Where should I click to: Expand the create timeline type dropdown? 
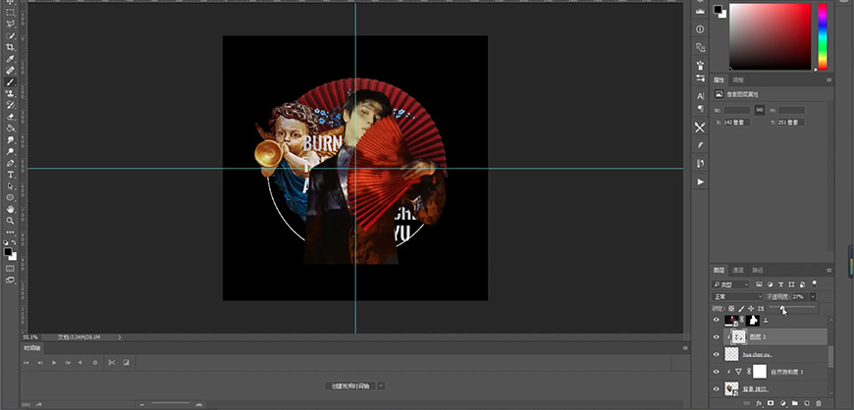(381, 386)
